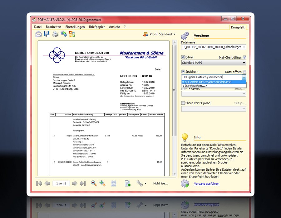This screenshot has width=281, height=218.
Task: Click the preview scrollbar up arrow
Action: click(x=174, y=42)
